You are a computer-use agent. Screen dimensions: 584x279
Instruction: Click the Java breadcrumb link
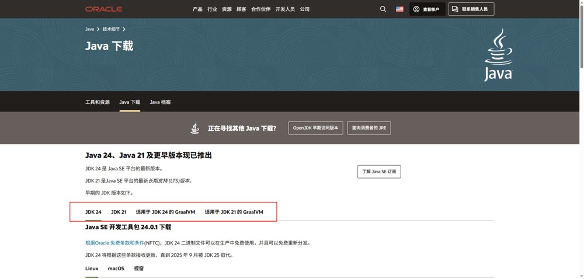[89, 29]
